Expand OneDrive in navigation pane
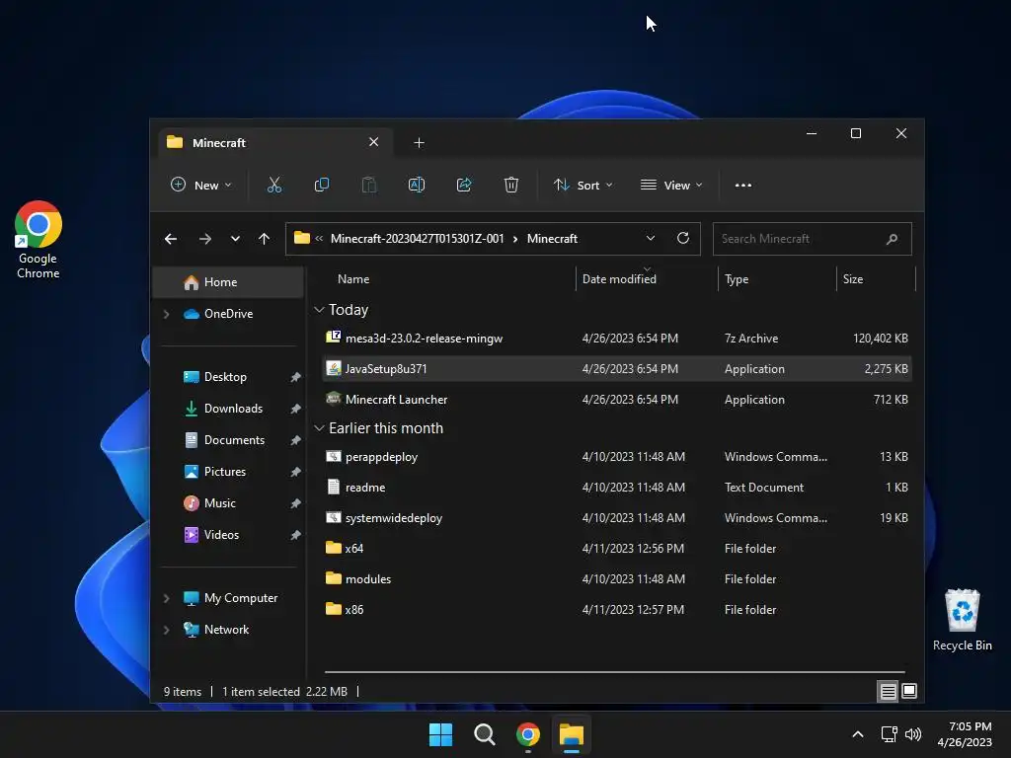This screenshot has width=1011, height=758. (166, 314)
